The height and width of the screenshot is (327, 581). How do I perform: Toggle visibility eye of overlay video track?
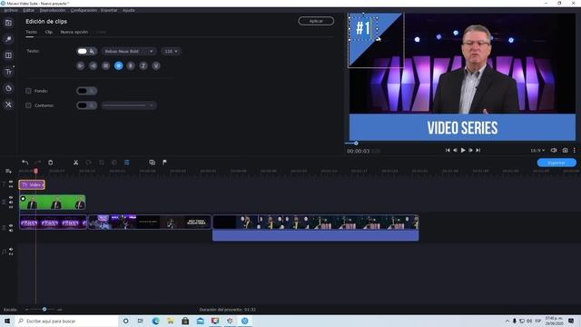pos(11,198)
